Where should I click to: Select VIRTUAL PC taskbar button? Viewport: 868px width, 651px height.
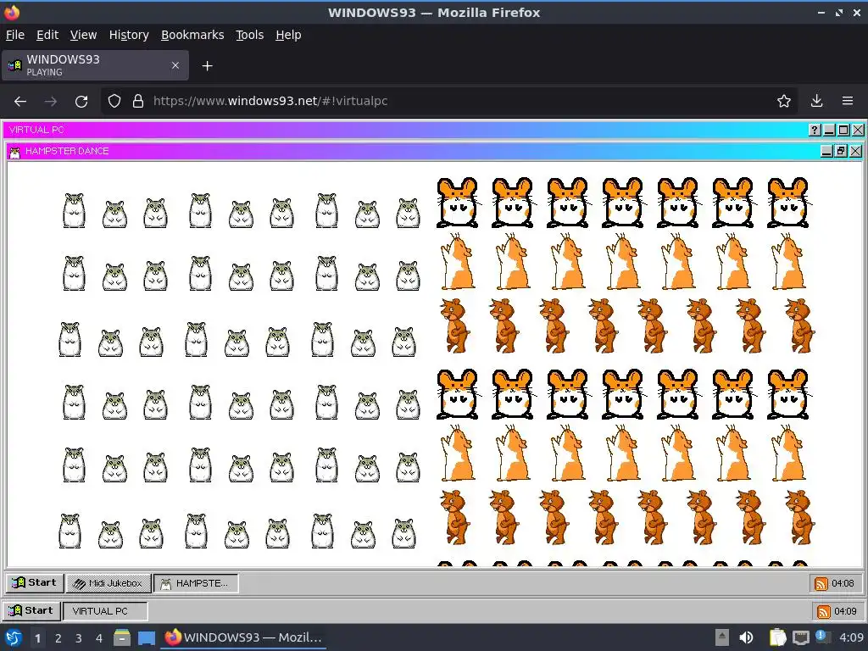105,611
